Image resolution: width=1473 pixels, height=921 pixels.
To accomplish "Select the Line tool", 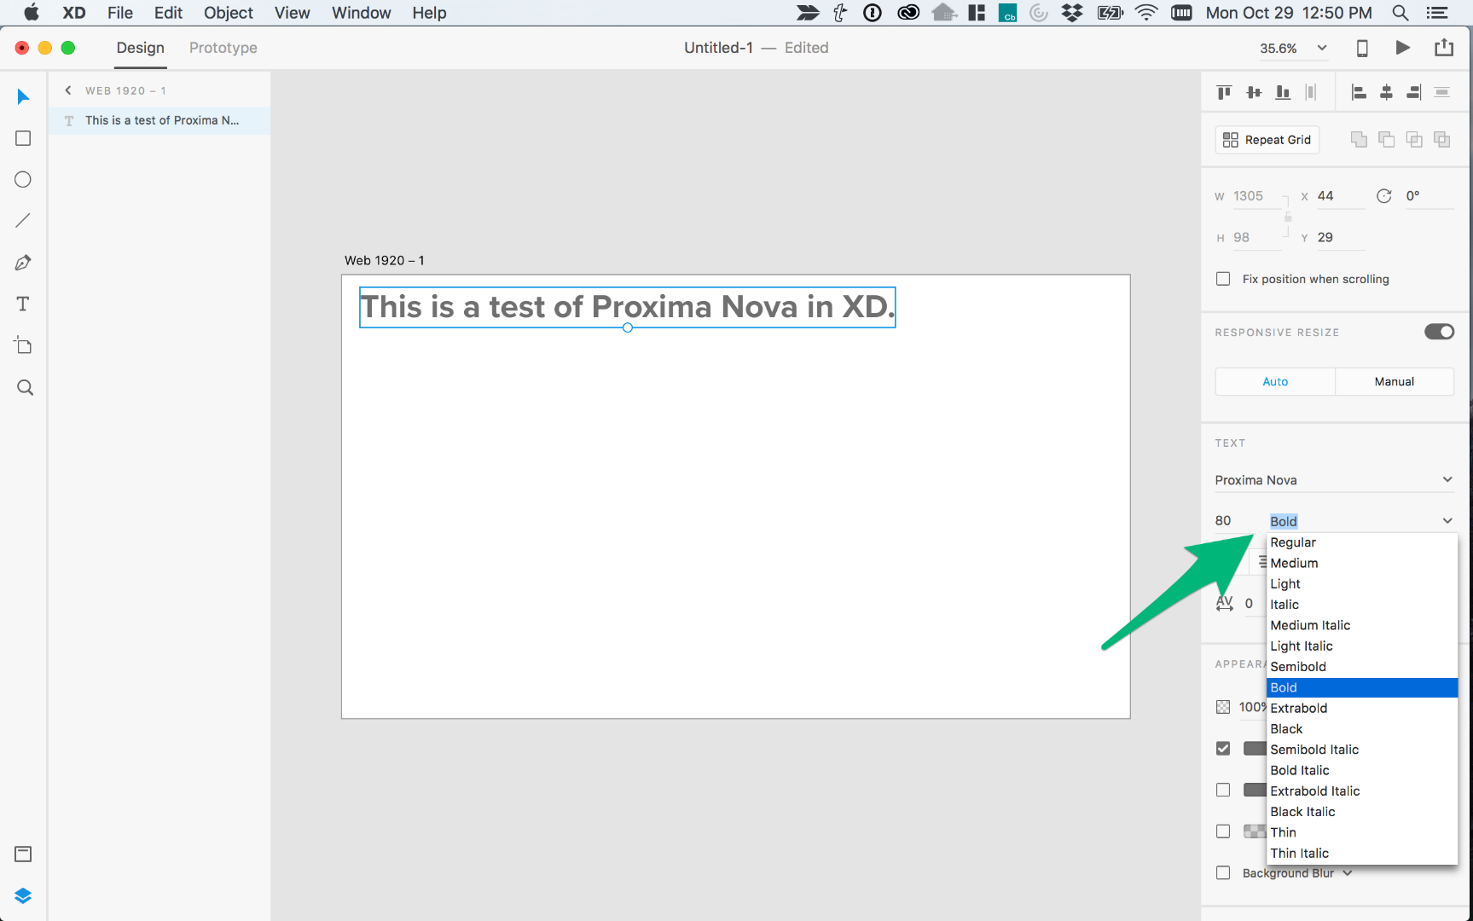I will (x=23, y=221).
